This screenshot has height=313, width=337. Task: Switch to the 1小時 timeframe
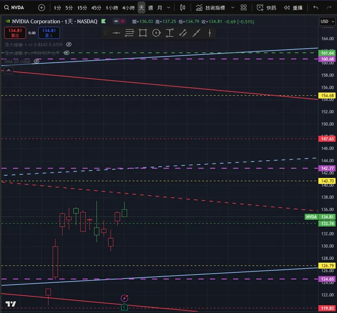[112, 8]
